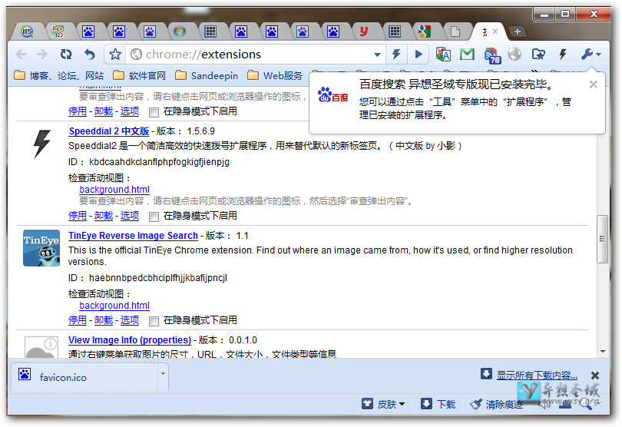This screenshot has width=622, height=427.
Task: Open TinEye Reverse Image Search link
Action: [133, 236]
